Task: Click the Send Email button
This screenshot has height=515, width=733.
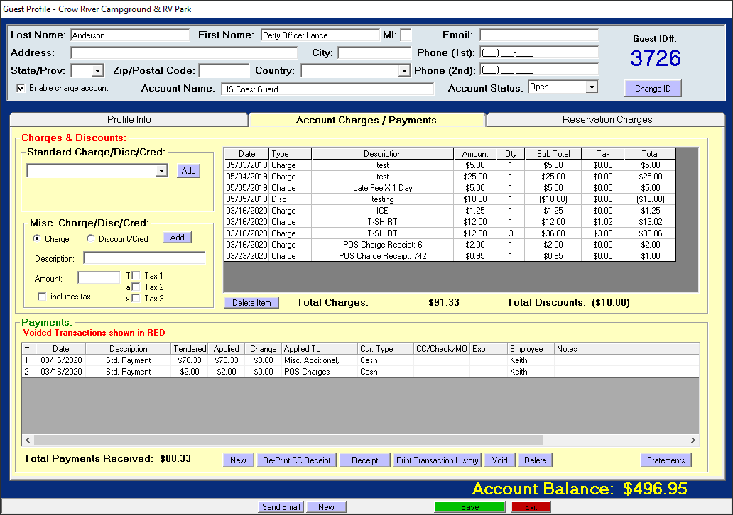Action: pos(281,507)
